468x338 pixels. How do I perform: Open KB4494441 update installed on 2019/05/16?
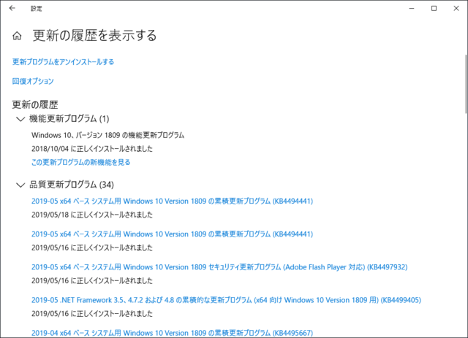tap(173, 234)
